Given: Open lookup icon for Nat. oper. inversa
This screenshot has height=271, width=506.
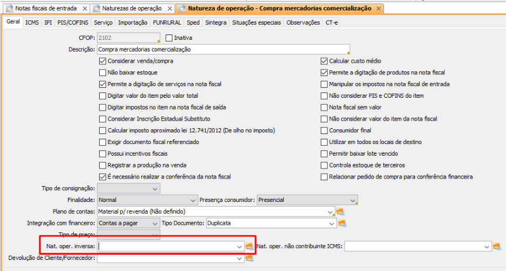Looking at the screenshot, I should point(249,246).
